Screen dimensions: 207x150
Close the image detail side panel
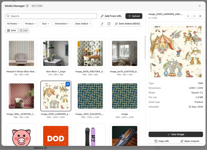click(200, 16)
